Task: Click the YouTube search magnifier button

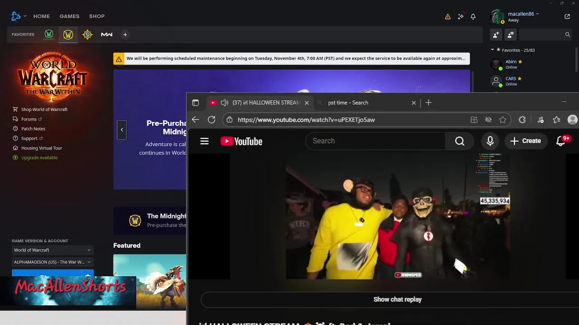Action: pyautogui.click(x=460, y=141)
